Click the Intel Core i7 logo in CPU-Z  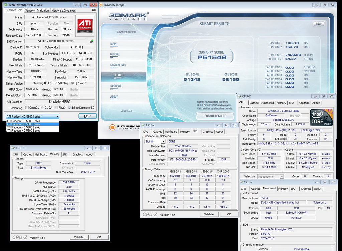click(x=321, y=118)
